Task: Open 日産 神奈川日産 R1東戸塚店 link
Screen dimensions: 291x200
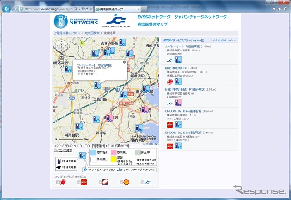Action: point(185,89)
